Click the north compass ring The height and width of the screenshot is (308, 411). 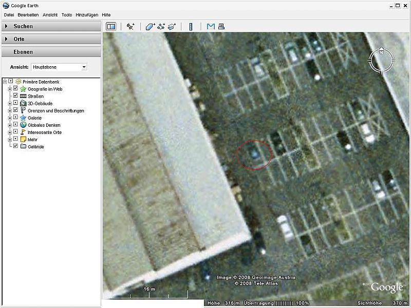[382, 61]
